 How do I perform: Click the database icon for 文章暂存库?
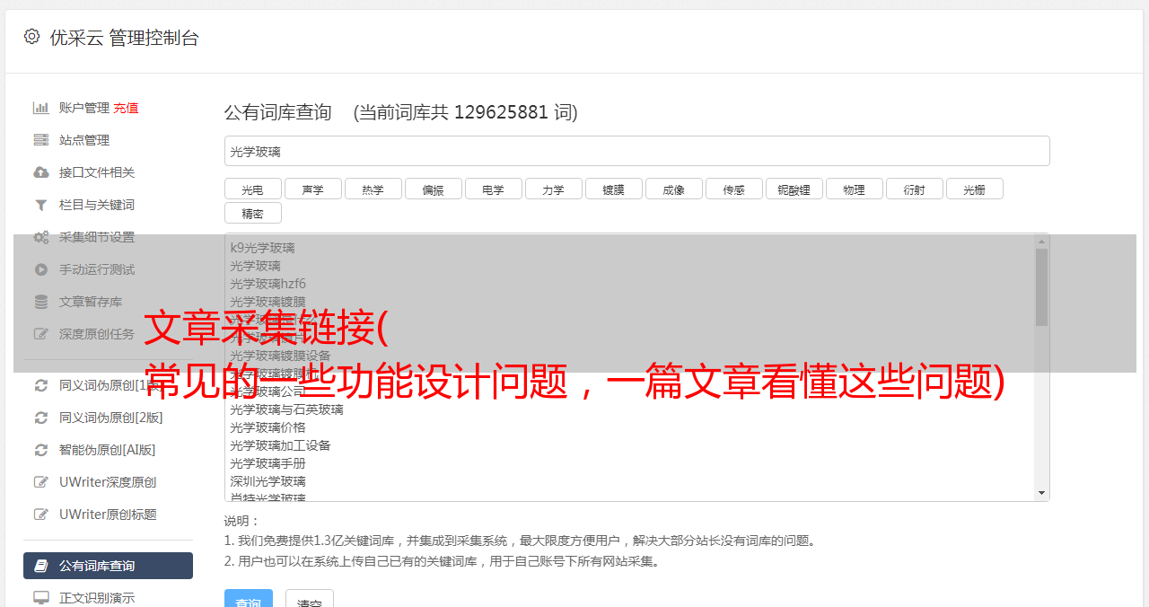pyautogui.click(x=41, y=302)
